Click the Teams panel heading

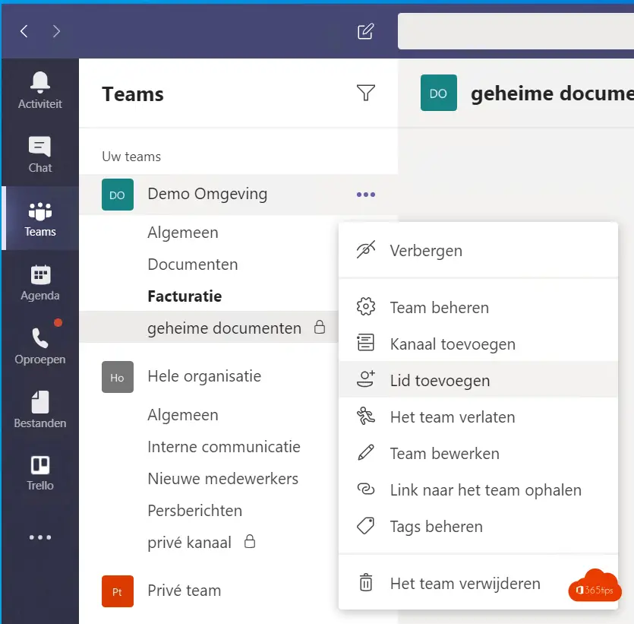133,94
